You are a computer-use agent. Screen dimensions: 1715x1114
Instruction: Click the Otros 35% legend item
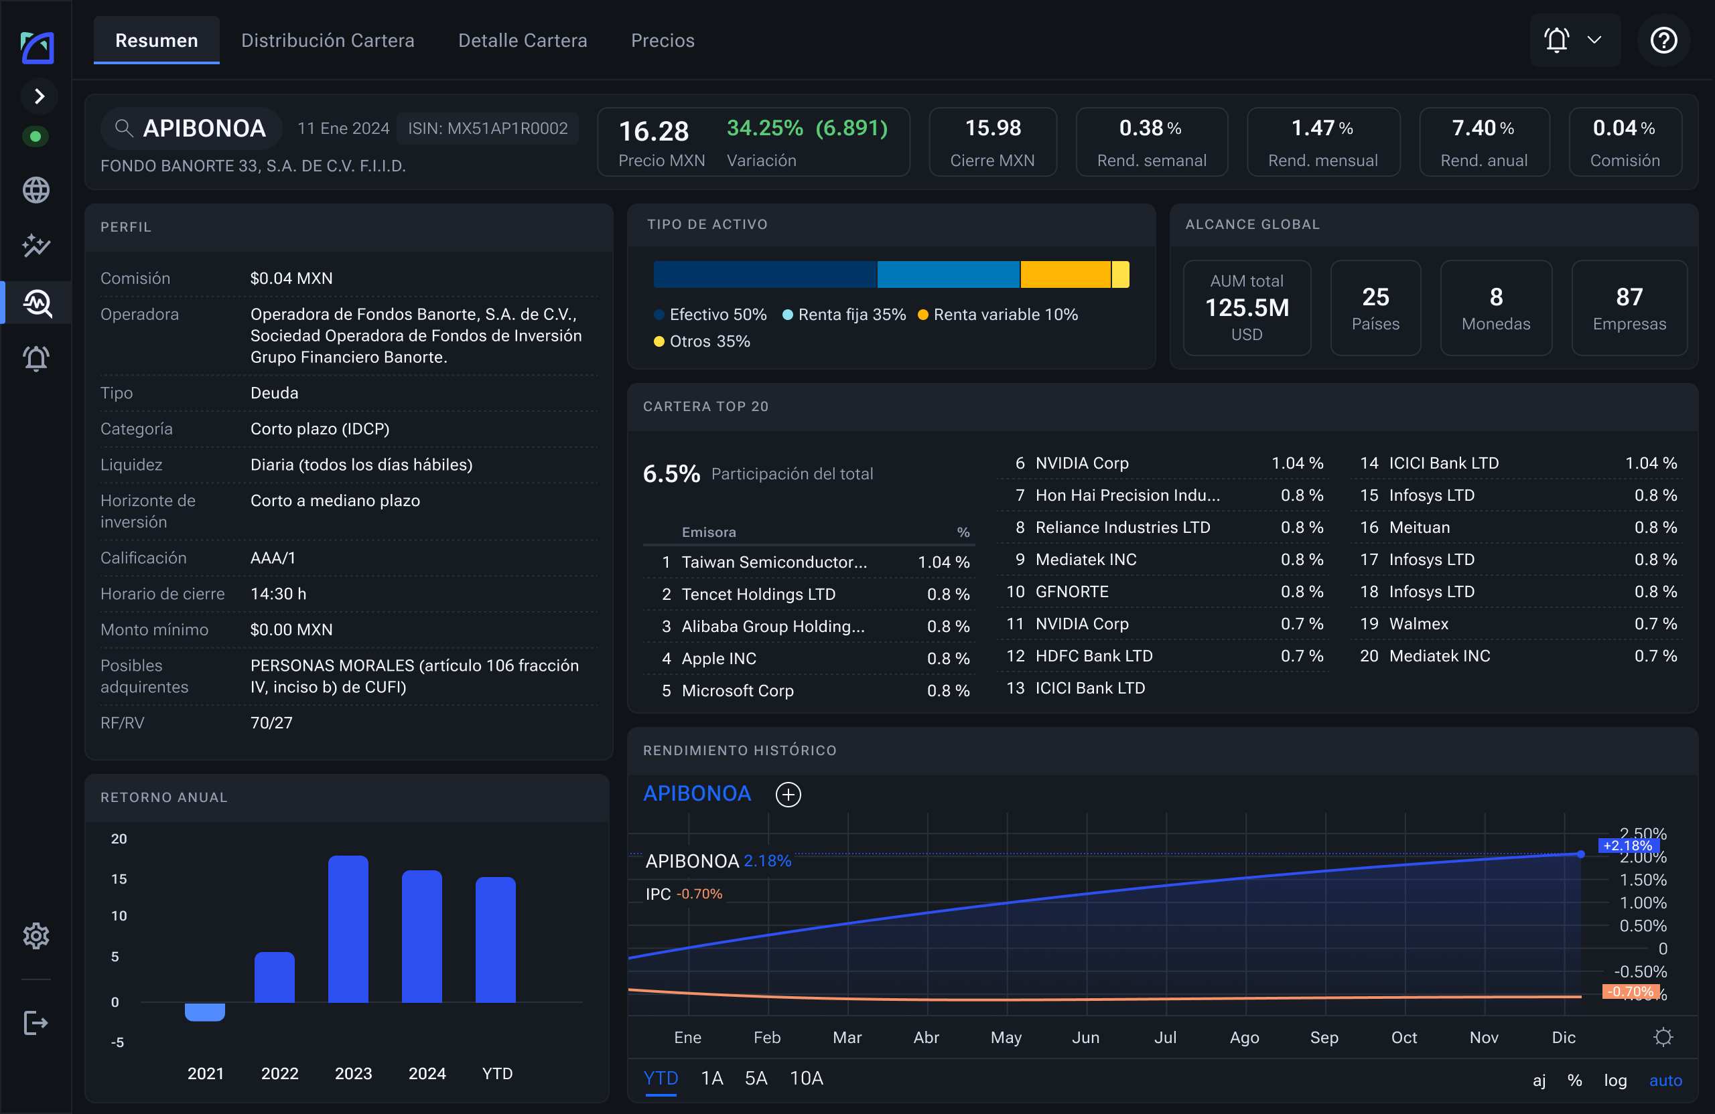pos(702,341)
